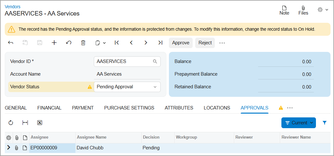
Task: Click the Prepayment Balance 0.00 value
Action: click(x=306, y=74)
